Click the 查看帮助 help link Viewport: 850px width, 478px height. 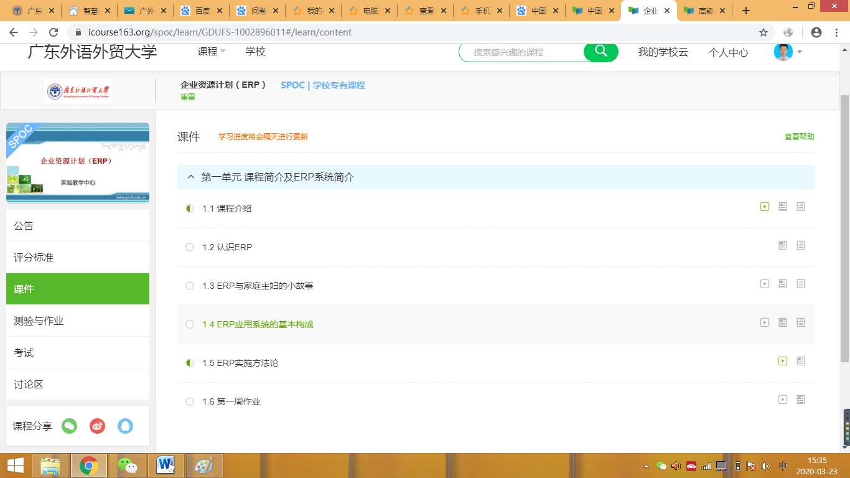coord(799,137)
